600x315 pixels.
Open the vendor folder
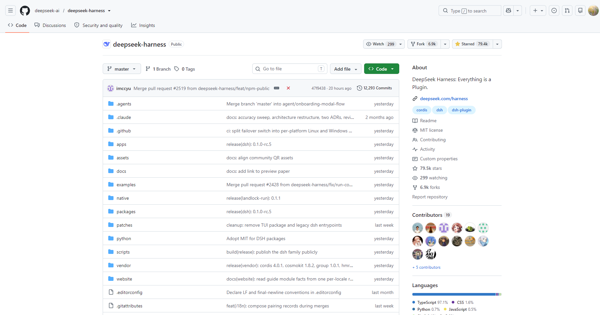coord(124,265)
